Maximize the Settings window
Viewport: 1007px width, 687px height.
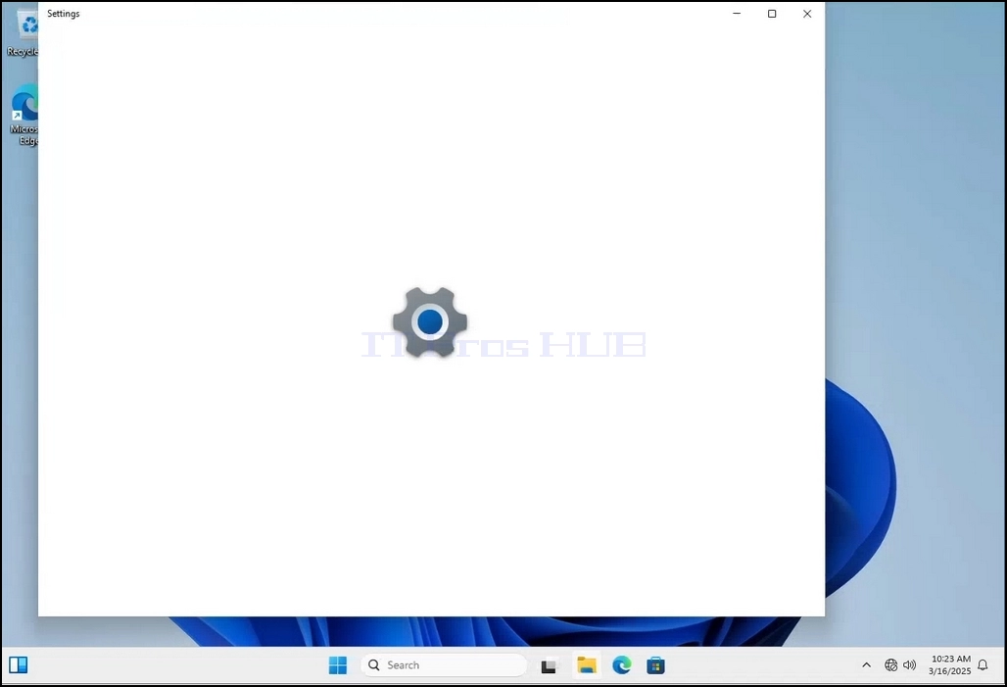(772, 14)
